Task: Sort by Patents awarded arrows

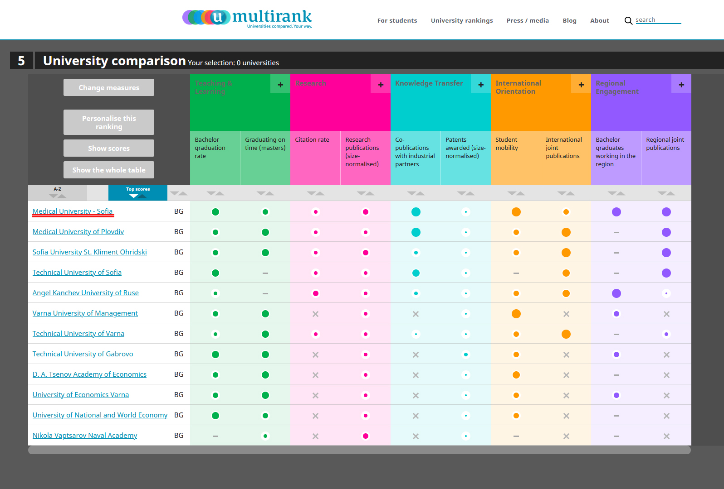Action: point(466,193)
